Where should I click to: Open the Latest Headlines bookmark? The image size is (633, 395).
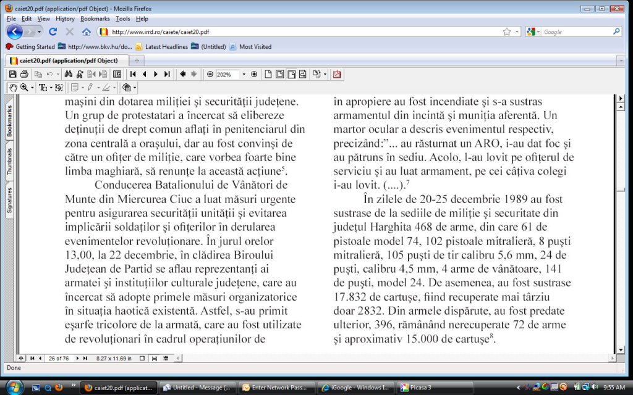(162, 47)
